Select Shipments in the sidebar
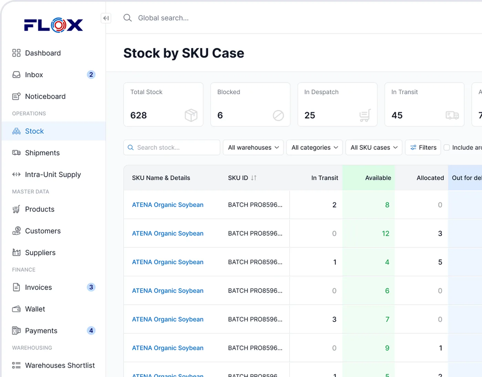Image resolution: width=482 pixels, height=377 pixels. click(53, 153)
